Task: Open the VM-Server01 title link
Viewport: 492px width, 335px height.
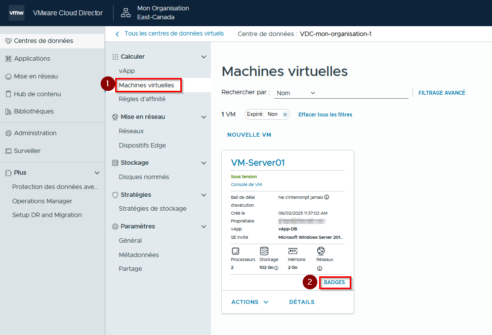Action: click(258, 163)
